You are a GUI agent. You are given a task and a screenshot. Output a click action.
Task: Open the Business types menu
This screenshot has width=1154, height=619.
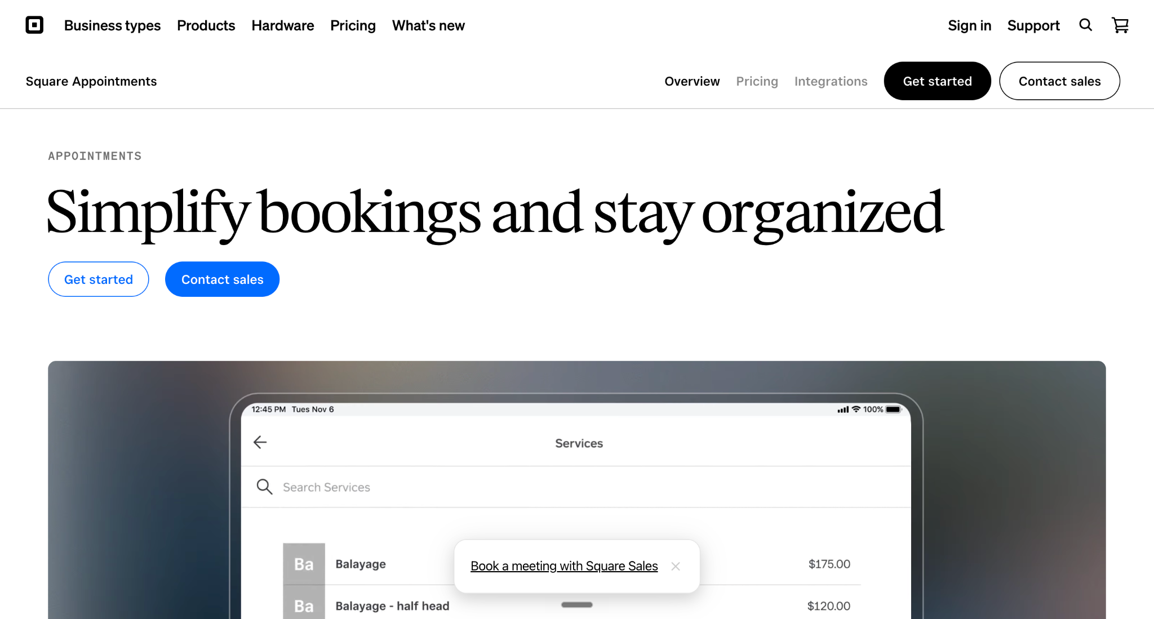(112, 25)
